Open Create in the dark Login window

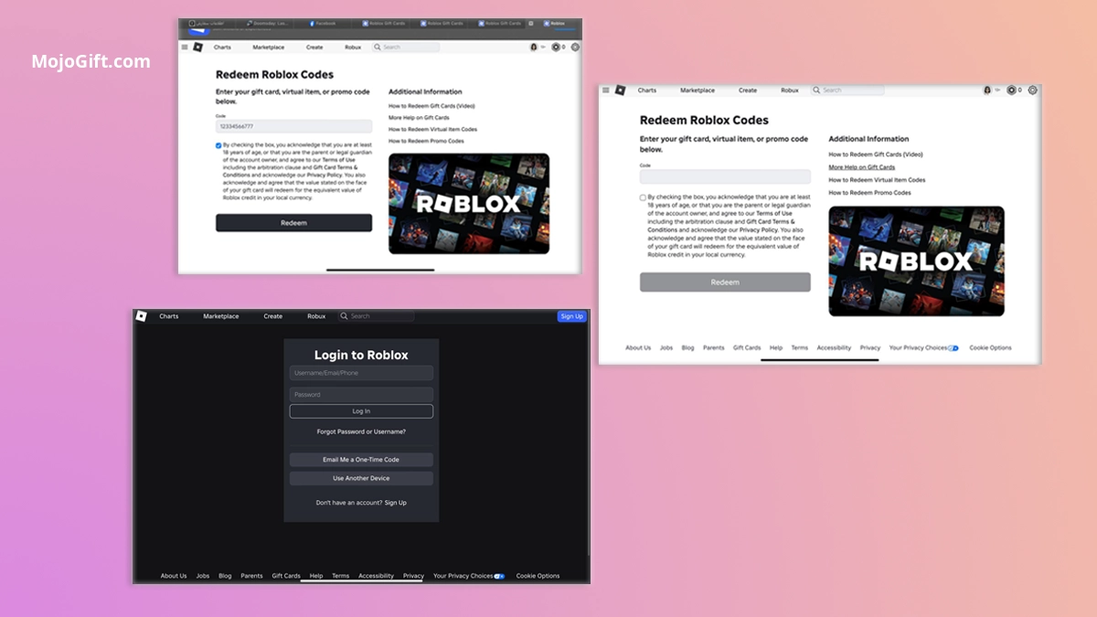tap(273, 316)
